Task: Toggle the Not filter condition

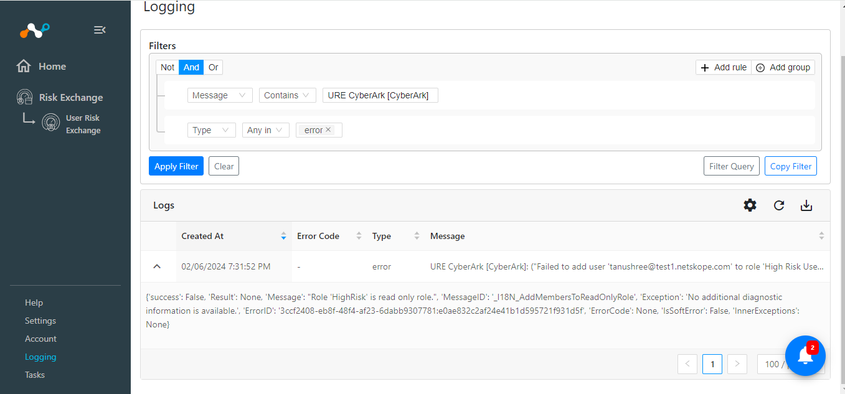Action: (168, 67)
